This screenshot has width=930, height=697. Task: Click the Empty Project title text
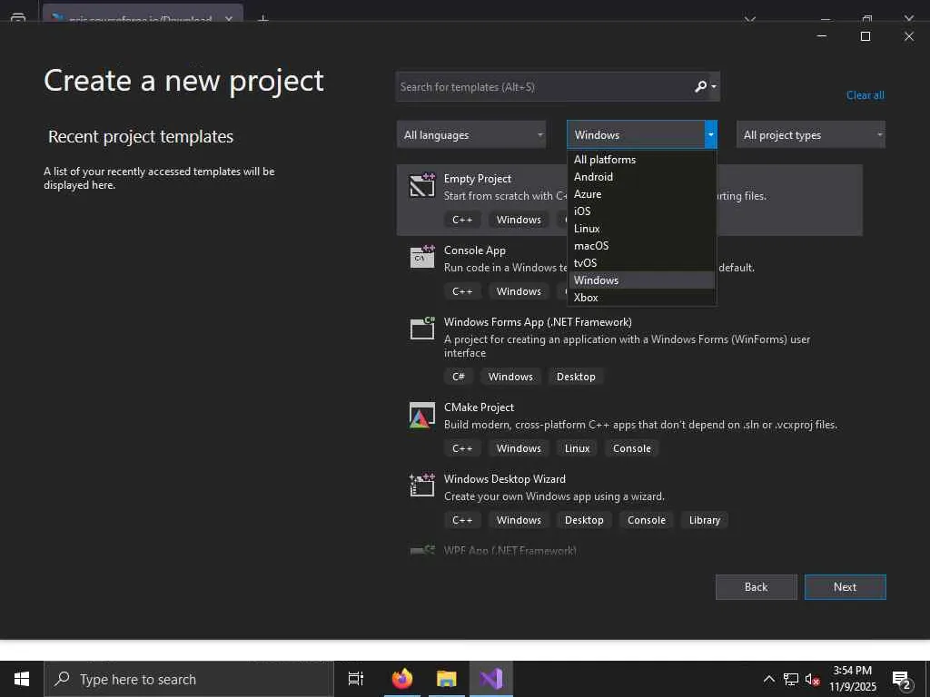click(478, 179)
